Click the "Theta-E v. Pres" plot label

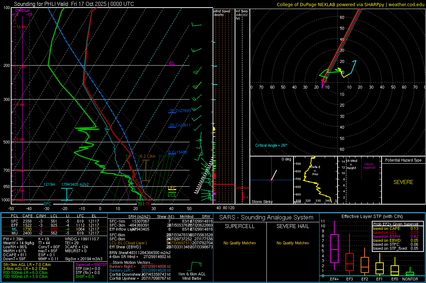click(x=315, y=171)
